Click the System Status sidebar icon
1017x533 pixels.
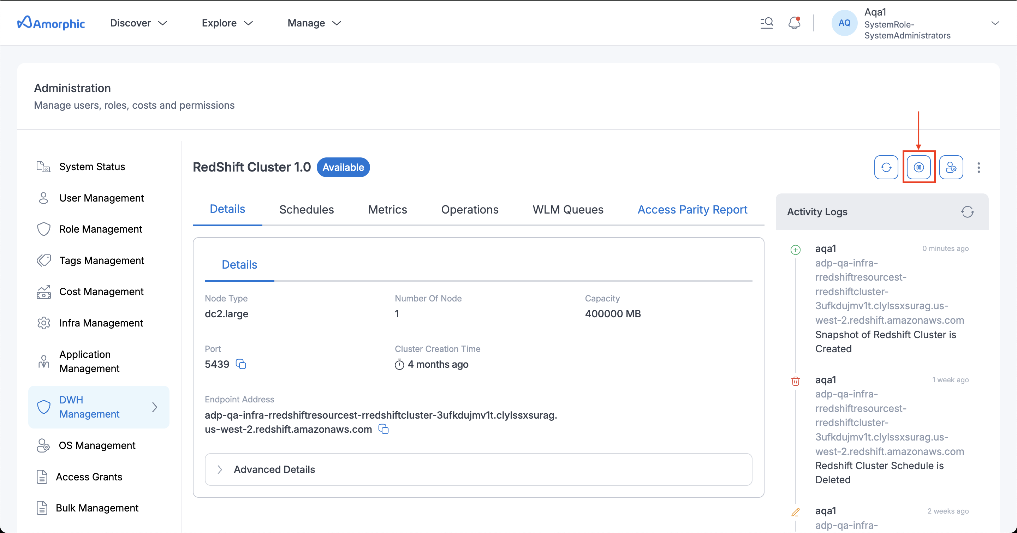43,167
